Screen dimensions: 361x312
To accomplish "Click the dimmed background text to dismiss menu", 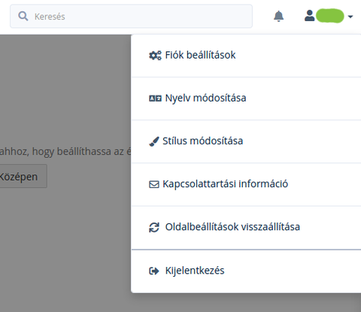I will (65, 151).
